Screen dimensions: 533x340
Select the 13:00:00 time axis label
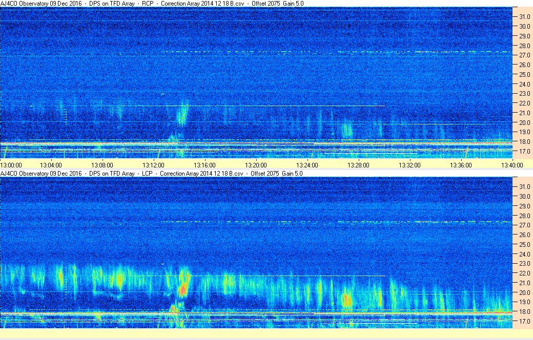coord(11,165)
